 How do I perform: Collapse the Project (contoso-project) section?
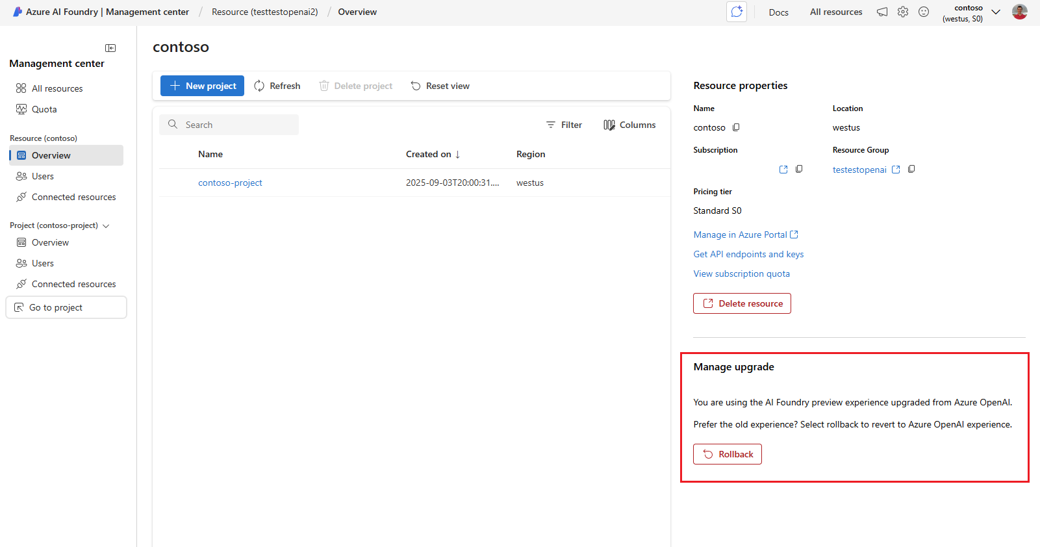tap(106, 226)
